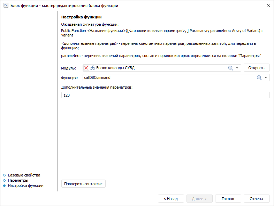Click the Fx icon in the title bar
Viewport: 274px width, 206px height.
pyautogui.click(x=6, y=5)
